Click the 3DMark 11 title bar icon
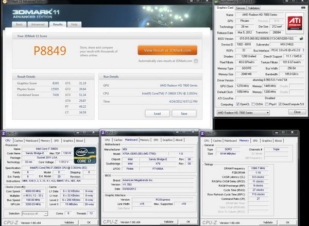 [x=4, y=2]
